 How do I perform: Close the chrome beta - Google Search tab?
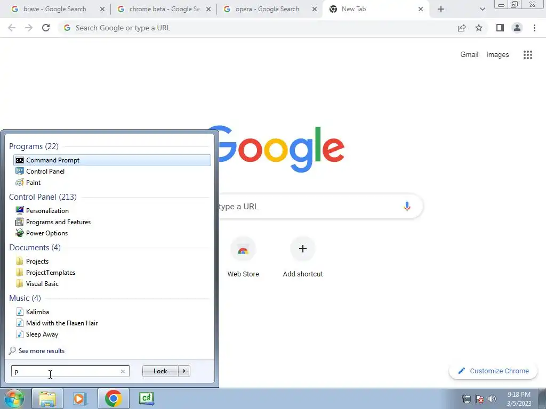(x=208, y=10)
